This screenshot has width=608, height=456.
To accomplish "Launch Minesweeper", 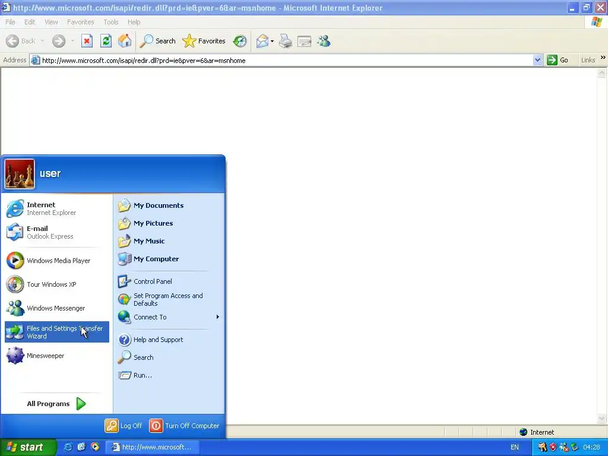I will 57,356.
